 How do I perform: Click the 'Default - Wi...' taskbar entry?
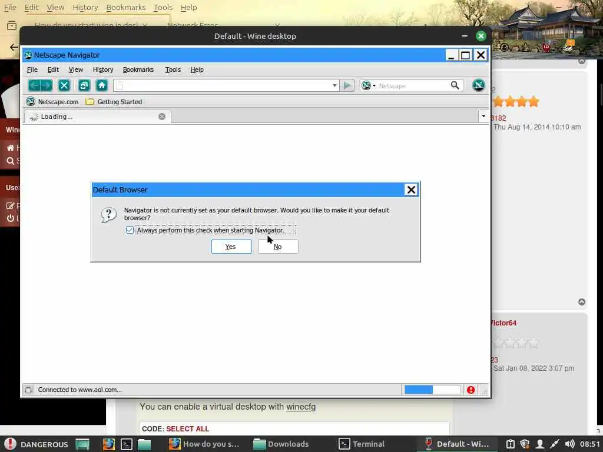[x=456, y=444]
